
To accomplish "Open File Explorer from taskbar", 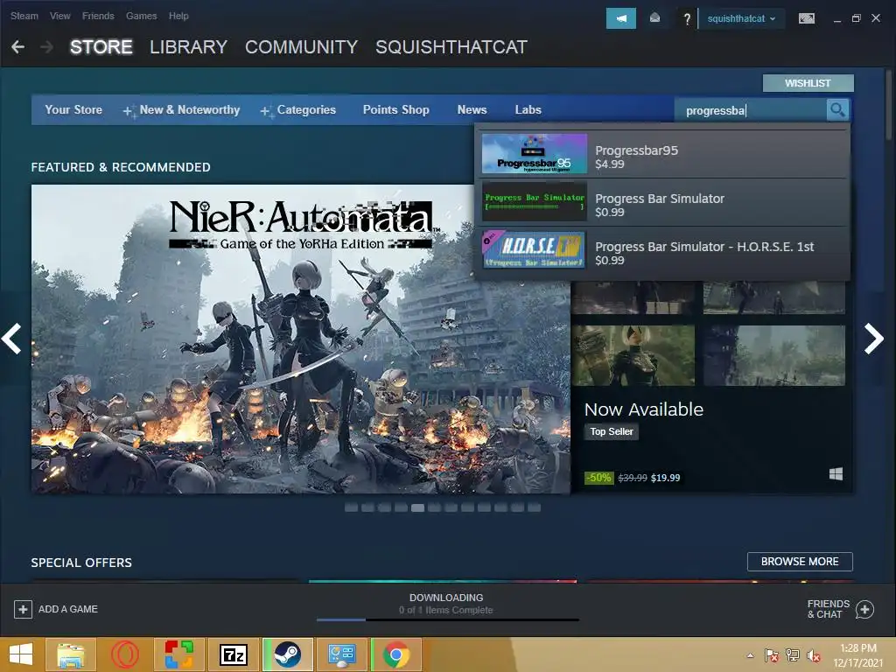I will click(70, 654).
